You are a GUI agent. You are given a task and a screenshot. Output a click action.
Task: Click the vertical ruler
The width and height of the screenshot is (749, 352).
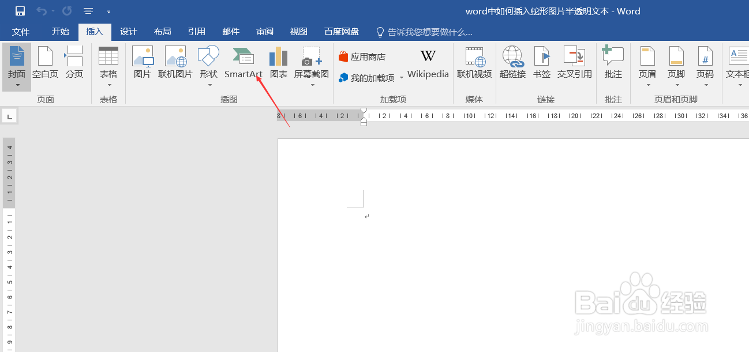coord(9,245)
